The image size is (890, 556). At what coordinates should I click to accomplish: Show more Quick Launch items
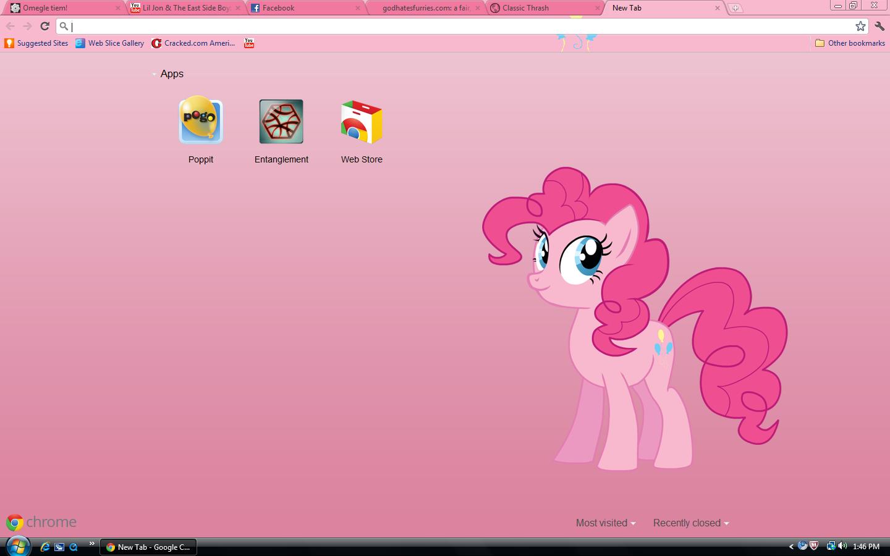tap(91, 544)
